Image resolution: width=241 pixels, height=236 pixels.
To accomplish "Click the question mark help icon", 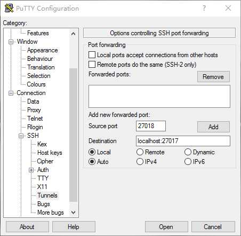I will (204, 8).
